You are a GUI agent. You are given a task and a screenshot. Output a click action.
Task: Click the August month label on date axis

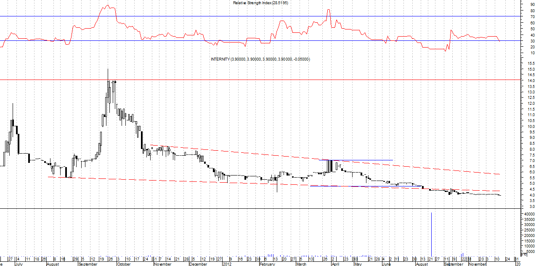[x=52, y=264]
